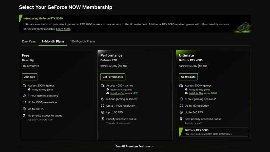270x152 pixels.
Task: Click the 240 FPS icon on Ultimate plan
Action: tap(181, 112)
